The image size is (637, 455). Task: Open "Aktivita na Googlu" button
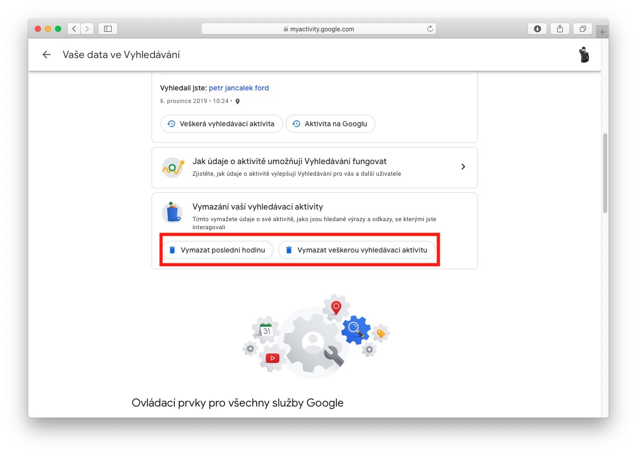point(330,124)
